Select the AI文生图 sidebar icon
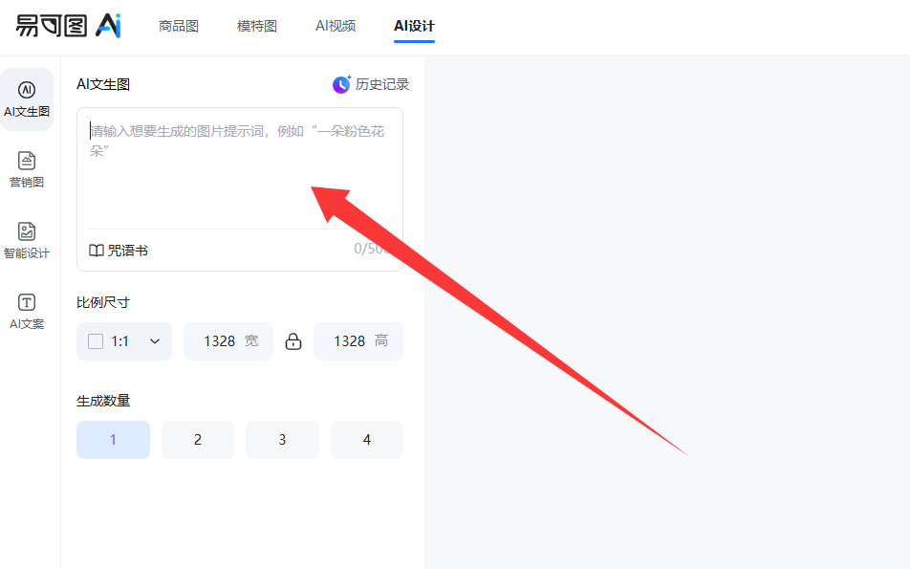Image resolution: width=910 pixels, height=569 pixels. coord(27,99)
